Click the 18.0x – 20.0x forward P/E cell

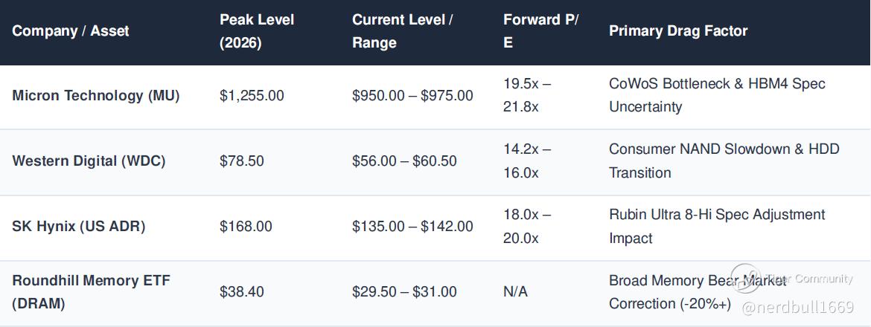pyautogui.click(x=527, y=227)
